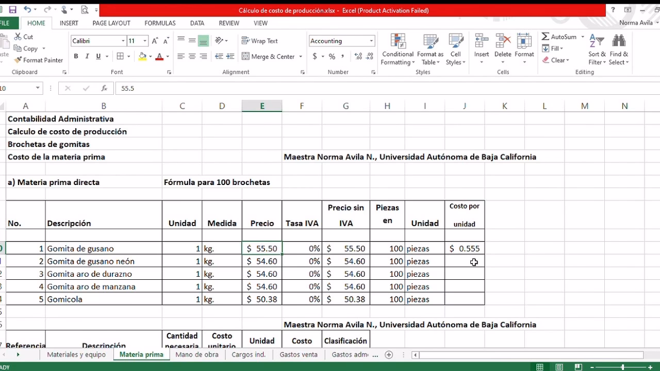The width and height of the screenshot is (660, 371).
Task: Click the Format Painter icon
Action: (18, 60)
